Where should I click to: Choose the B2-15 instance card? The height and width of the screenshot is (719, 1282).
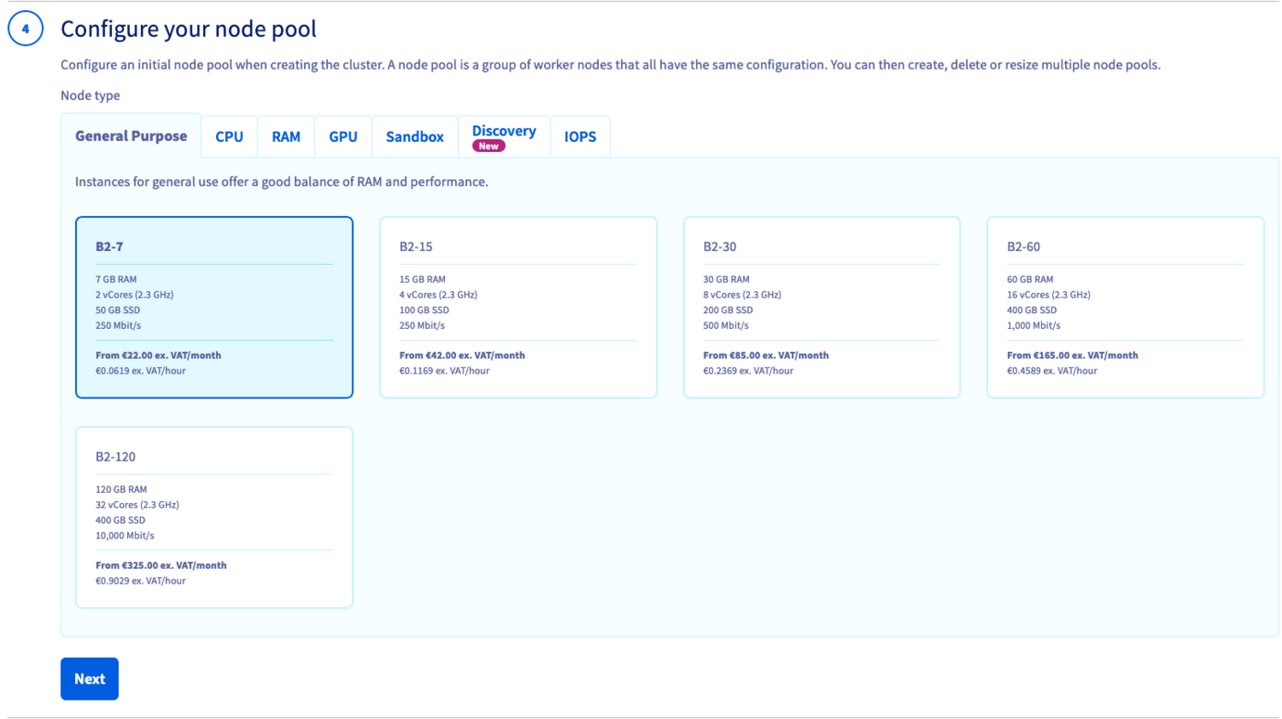(517, 307)
